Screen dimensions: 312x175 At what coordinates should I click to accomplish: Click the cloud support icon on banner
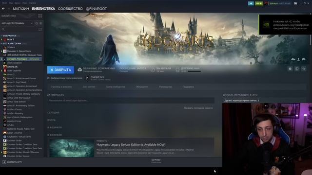coord(293,59)
